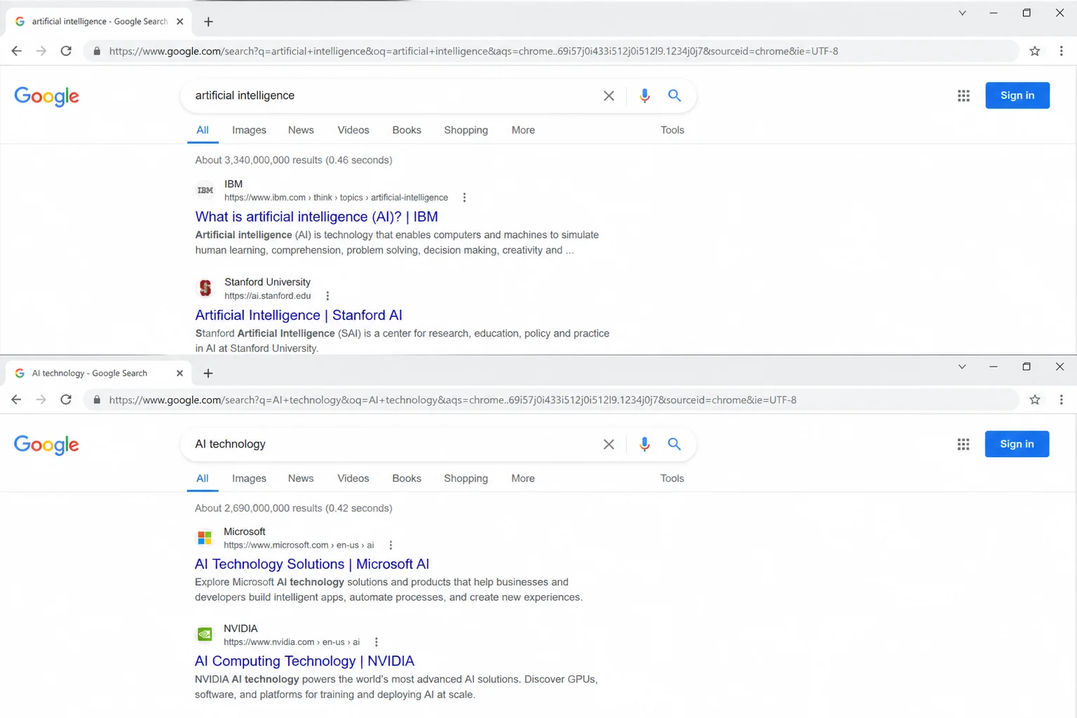Select All tab in AI technology window
The width and height of the screenshot is (1077, 718).
203,478
